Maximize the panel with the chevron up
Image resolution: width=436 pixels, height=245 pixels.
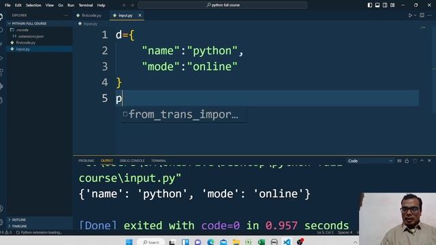click(422, 161)
